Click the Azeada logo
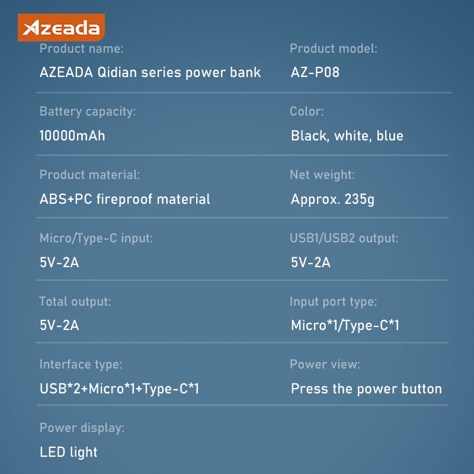The width and height of the screenshot is (474, 474). (x=61, y=27)
